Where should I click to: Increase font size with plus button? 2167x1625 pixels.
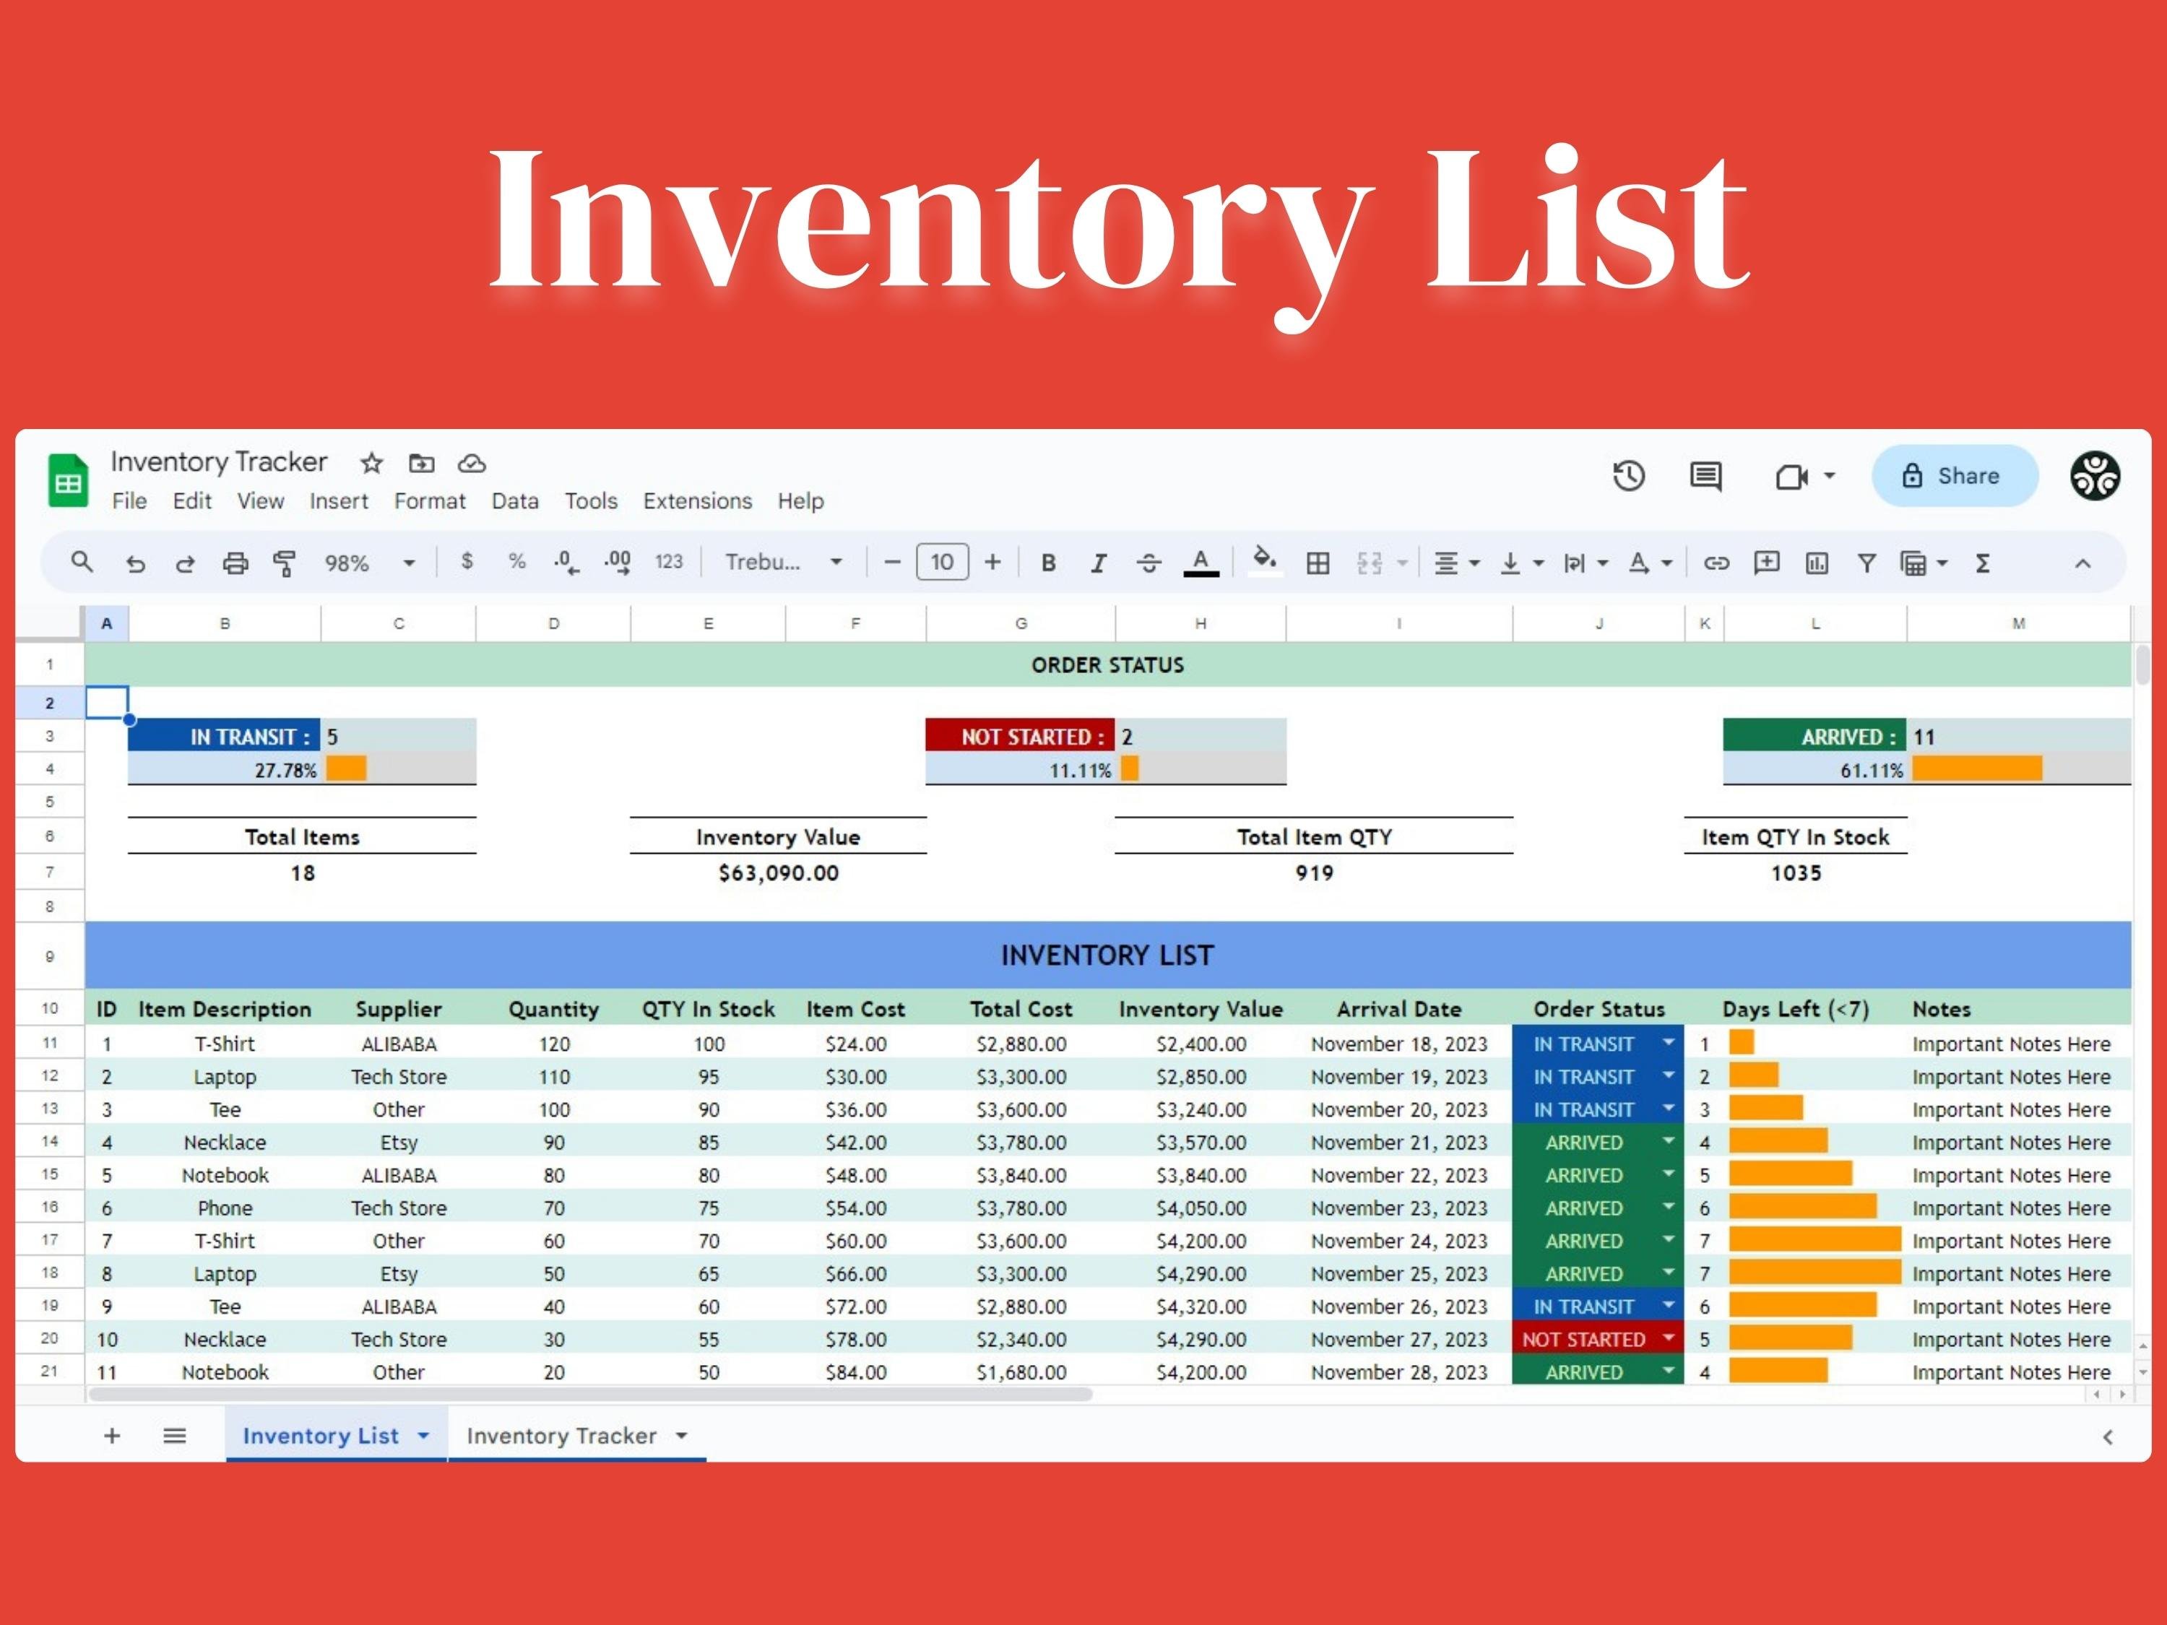tap(992, 562)
